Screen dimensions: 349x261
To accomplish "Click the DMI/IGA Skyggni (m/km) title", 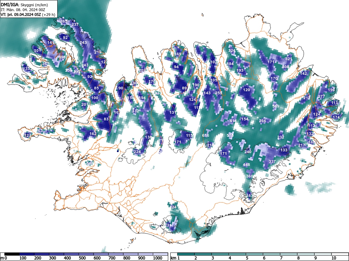I will tap(24, 5).
